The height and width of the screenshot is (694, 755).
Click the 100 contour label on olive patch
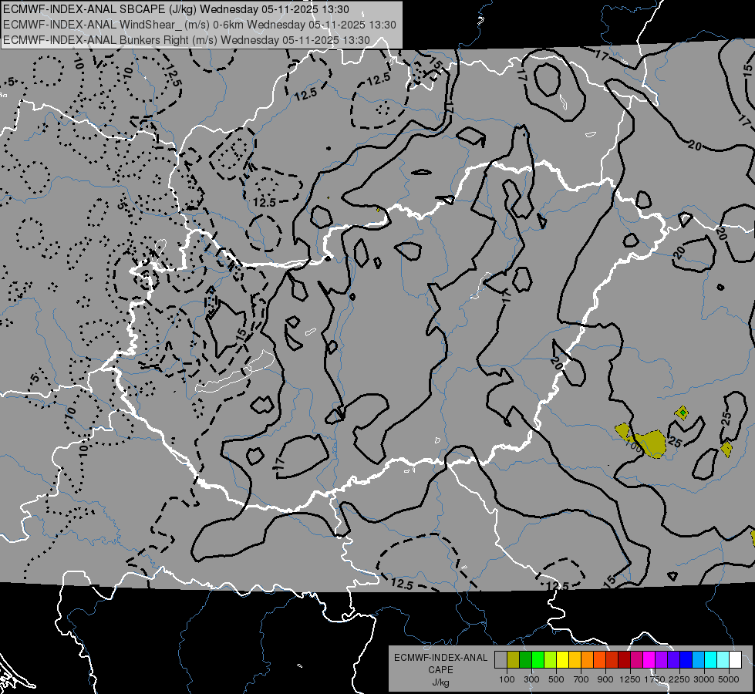click(x=633, y=446)
